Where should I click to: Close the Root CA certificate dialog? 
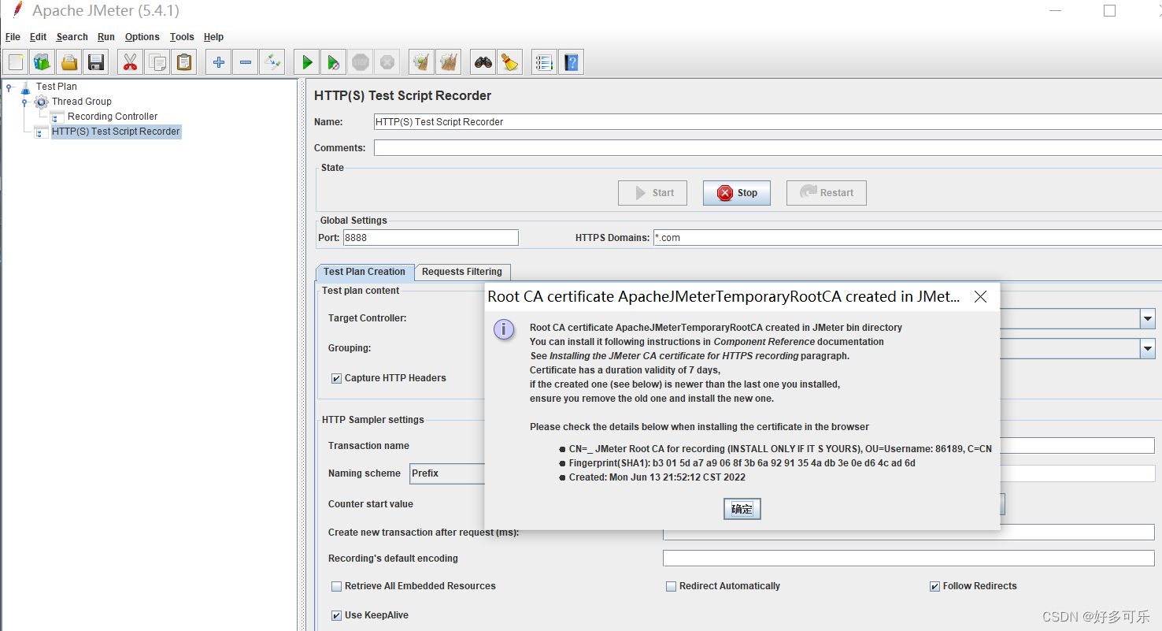click(980, 297)
